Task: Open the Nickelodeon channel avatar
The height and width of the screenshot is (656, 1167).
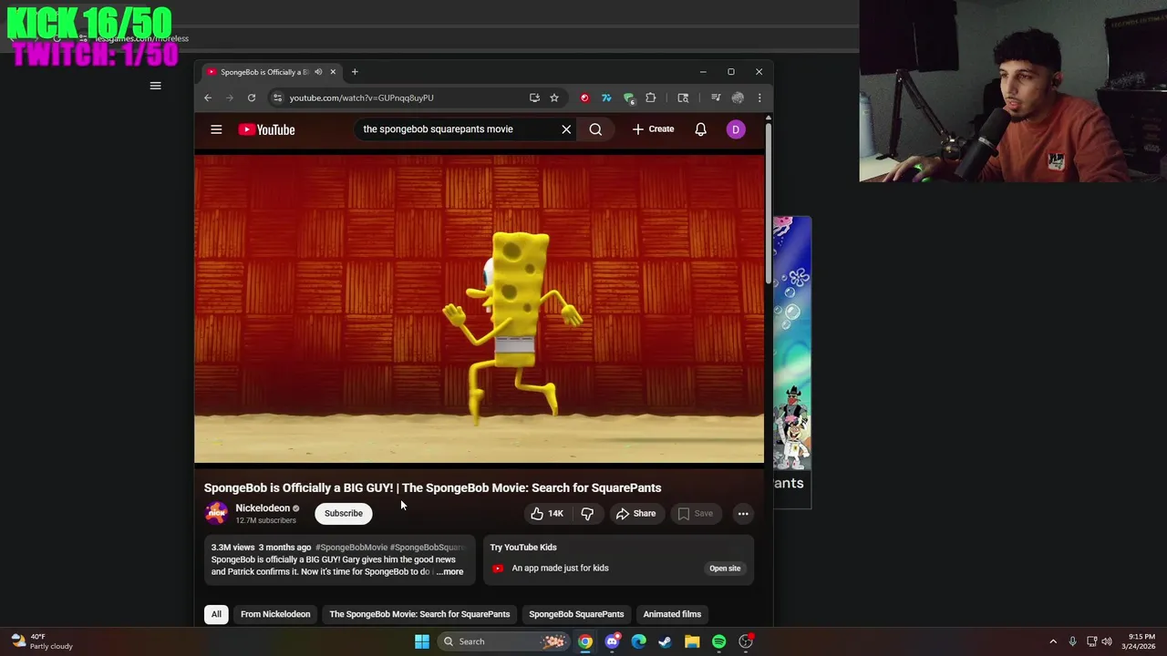Action: point(217,513)
